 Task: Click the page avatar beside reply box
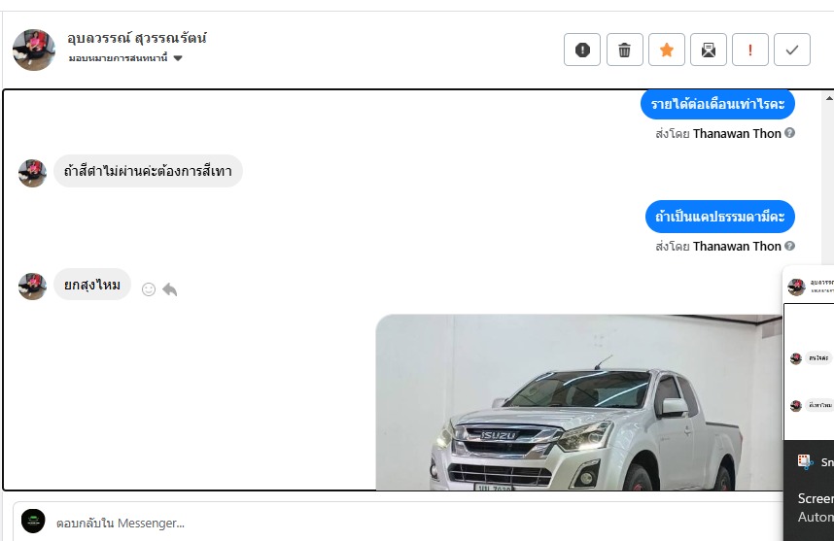(33, 521)
